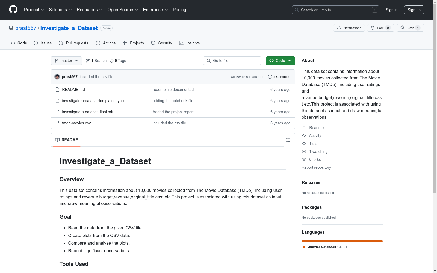Click the book icon next to Readme

pyautogui.click(x=304, y=128)
